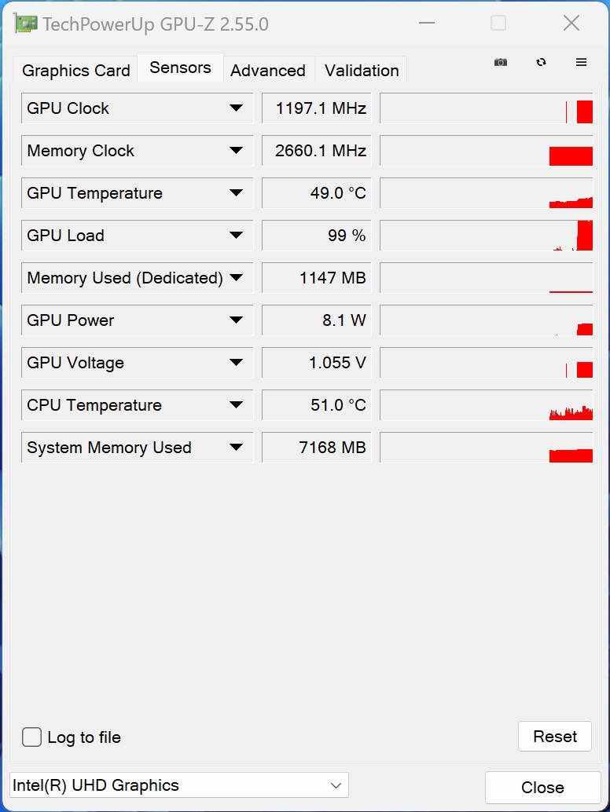Open the Intel(R) UHD Graphics device selector
This screenshot has height=812, width=610.
(x=178, y=785)
